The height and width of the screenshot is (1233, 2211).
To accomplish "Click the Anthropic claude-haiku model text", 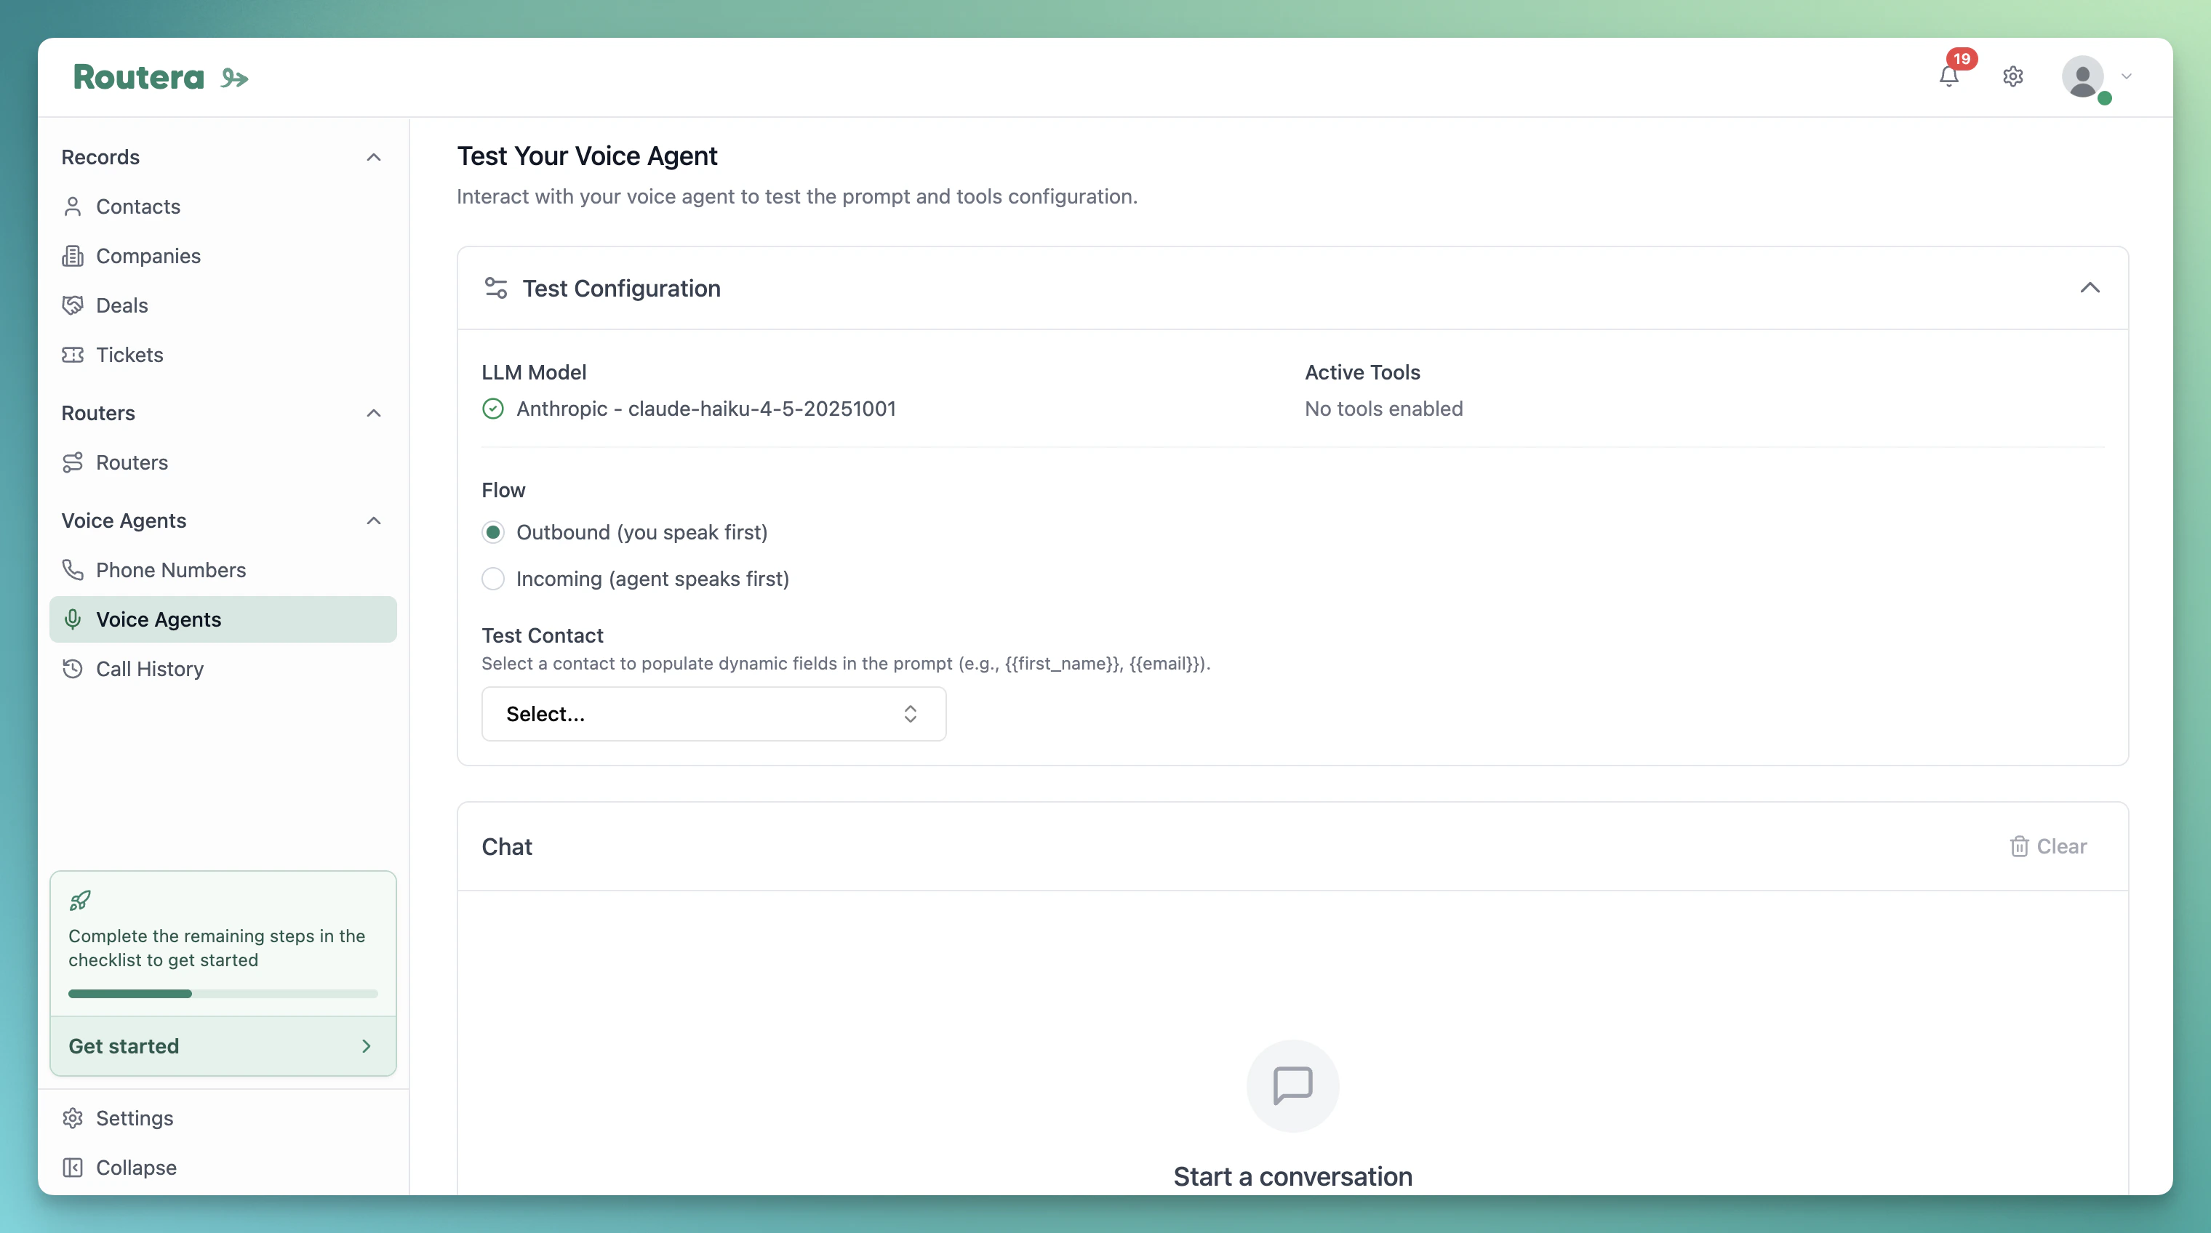I will 705,409.
